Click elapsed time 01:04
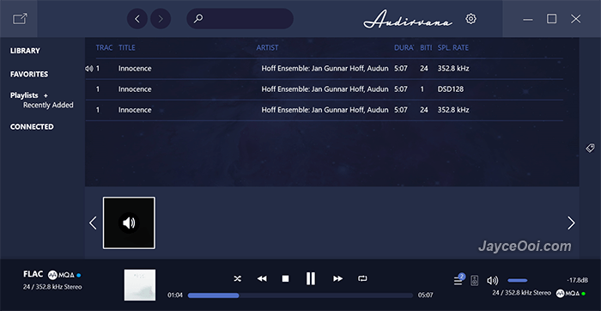The height and width of the screenshot is (311, 601). pos(175,296)
